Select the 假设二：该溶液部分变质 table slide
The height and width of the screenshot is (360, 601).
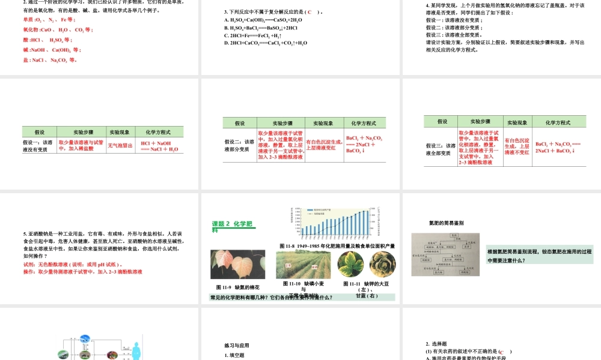[x=300, y=144]
